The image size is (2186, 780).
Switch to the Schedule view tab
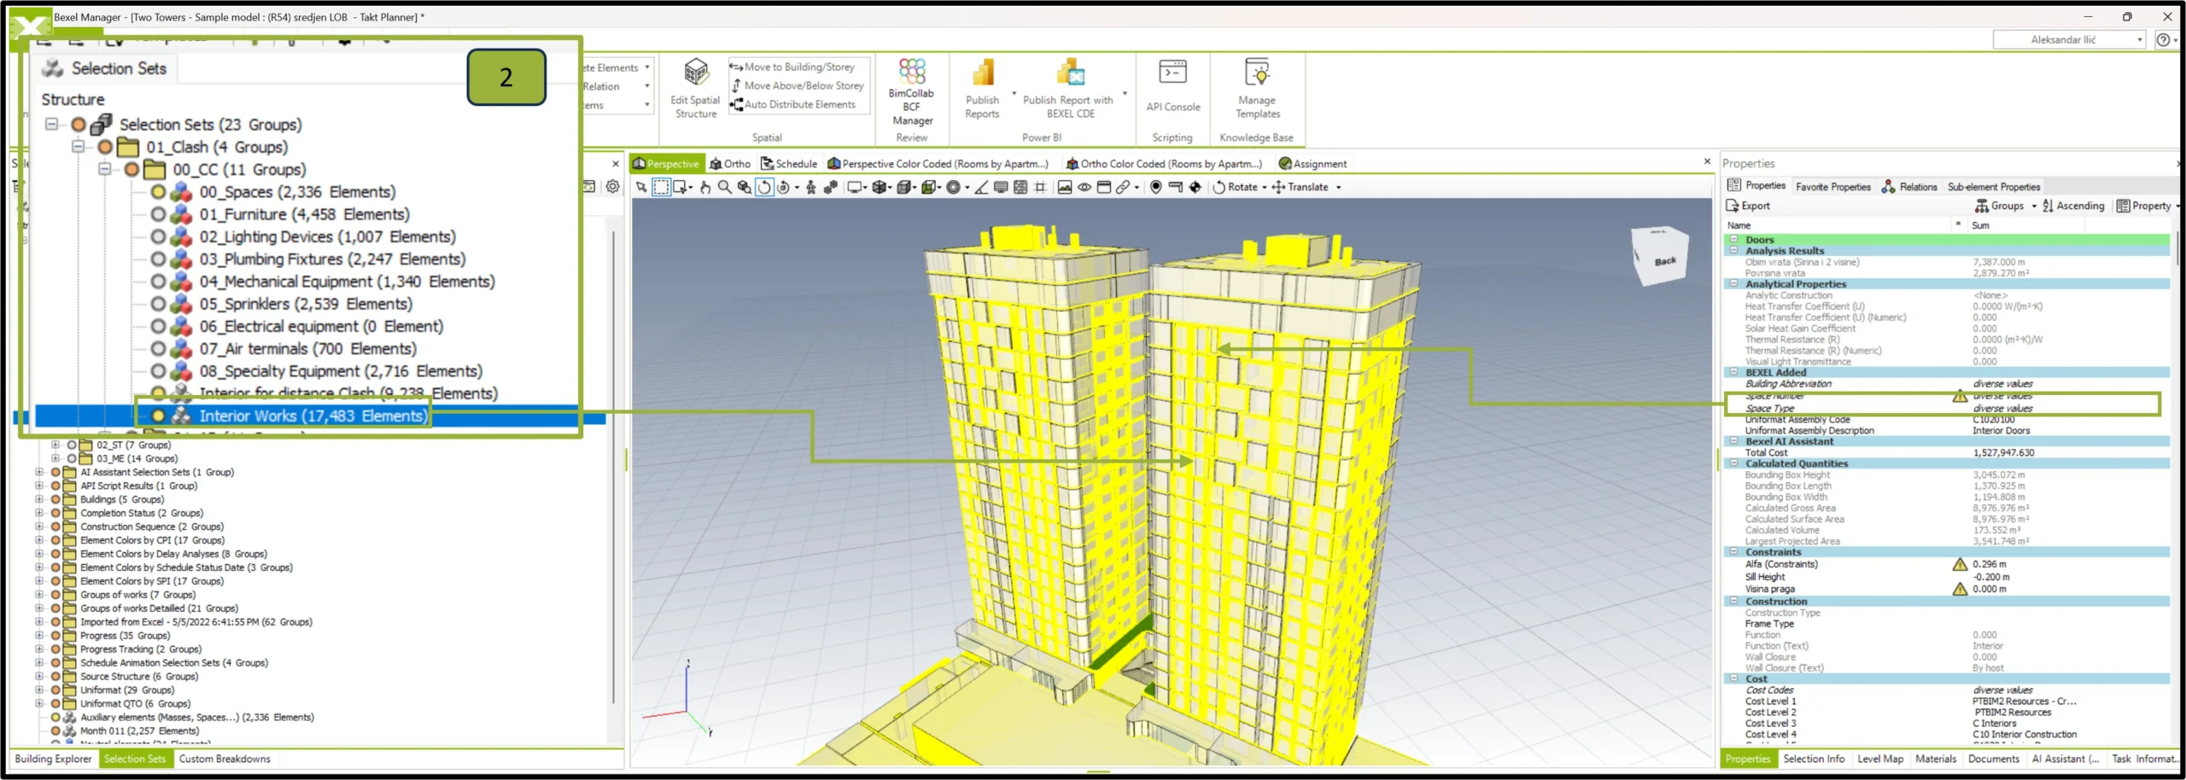pos(789,164)
